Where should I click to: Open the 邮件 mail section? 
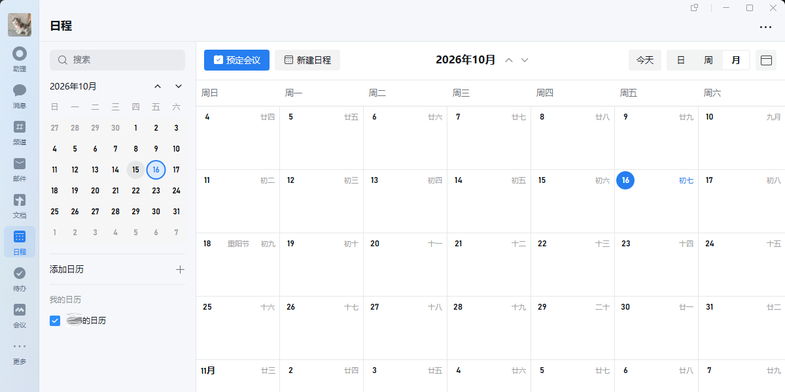(x=20, y=169)
